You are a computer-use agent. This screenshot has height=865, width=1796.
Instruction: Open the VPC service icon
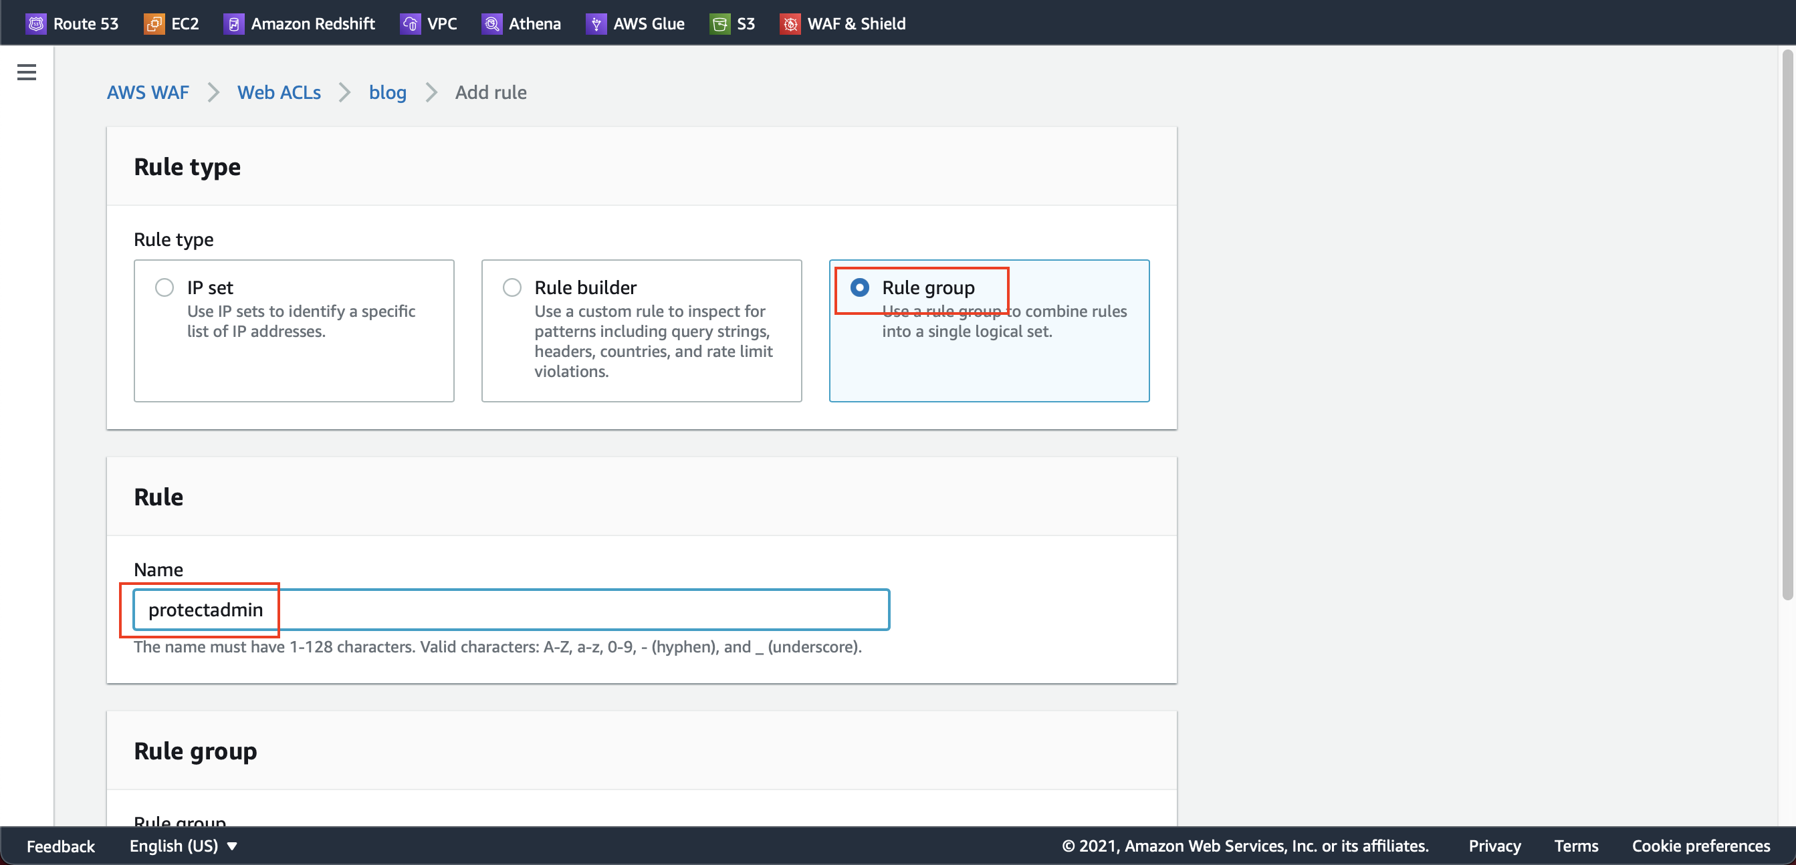410,23
